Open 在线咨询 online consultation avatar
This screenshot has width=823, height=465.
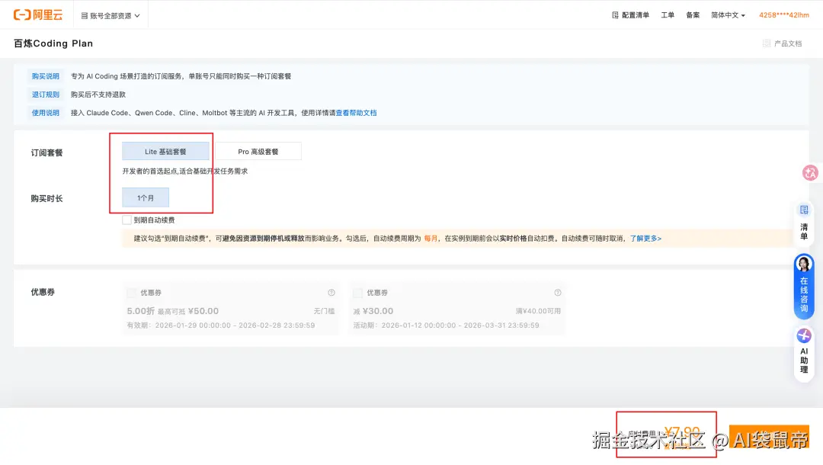804,264
